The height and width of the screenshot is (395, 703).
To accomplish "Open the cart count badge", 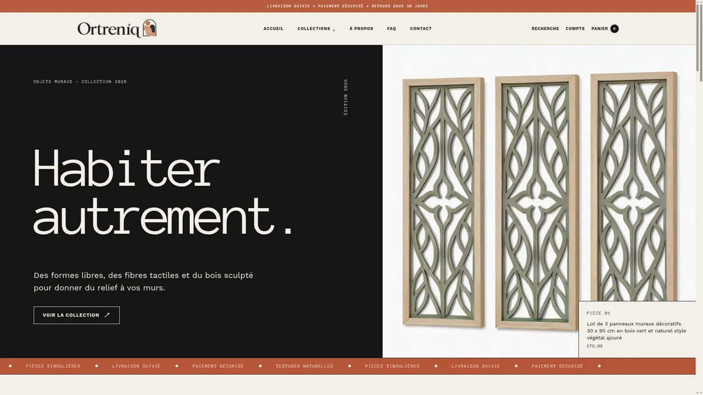I will point(615,29).
